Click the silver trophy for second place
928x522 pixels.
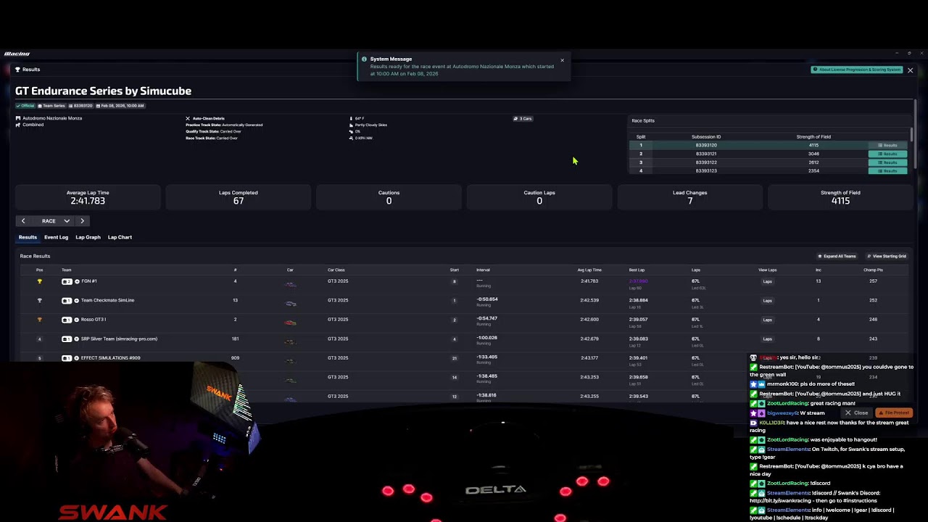point(40,300)
